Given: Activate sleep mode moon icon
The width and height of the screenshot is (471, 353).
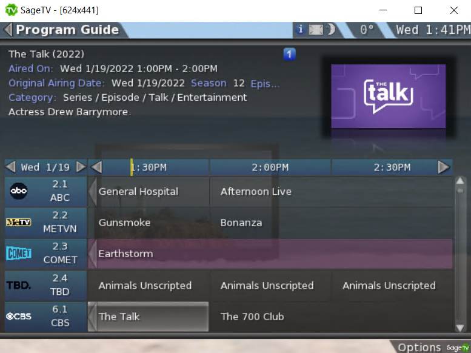Looking at the screenshot, I should (x=331, y=30).
